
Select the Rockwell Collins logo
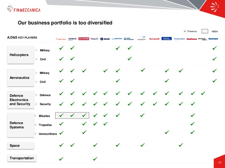[x=202, y=39]
